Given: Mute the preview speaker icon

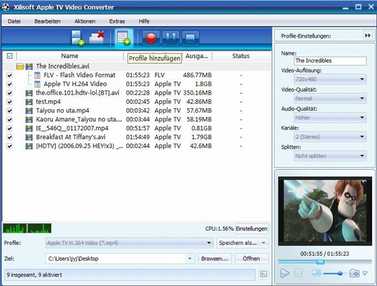Looking at the screenshot, I should pyautogui.click(x=316, y=273).
